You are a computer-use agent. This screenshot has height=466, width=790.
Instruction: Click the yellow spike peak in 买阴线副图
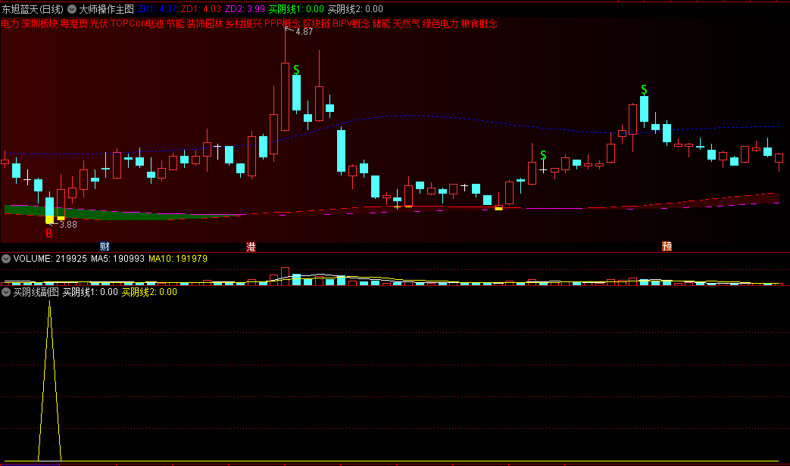49,302
